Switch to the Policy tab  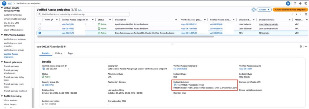click(59, 53)
